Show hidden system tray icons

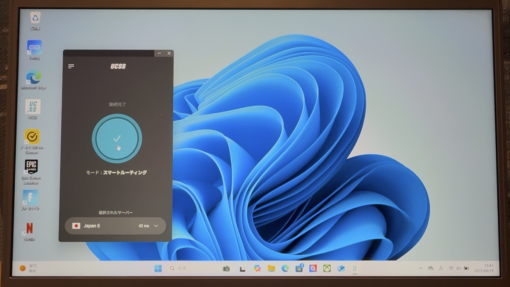421,268
